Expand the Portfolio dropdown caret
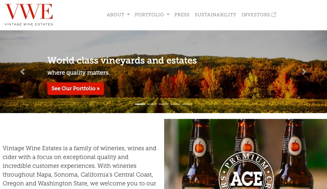The image size is (327, 189). point(168,15)
